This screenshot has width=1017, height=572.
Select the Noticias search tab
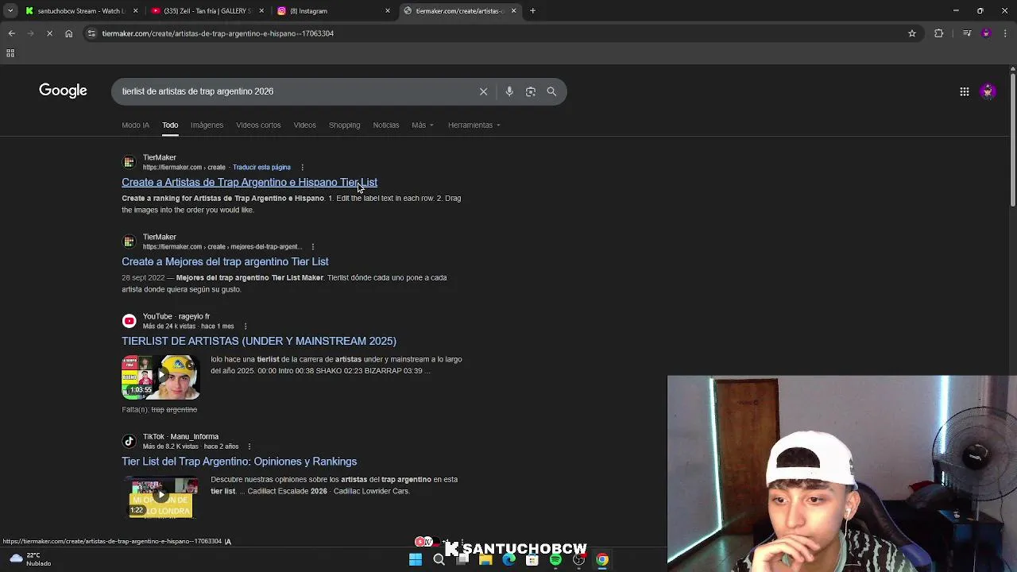coord(386,125)
